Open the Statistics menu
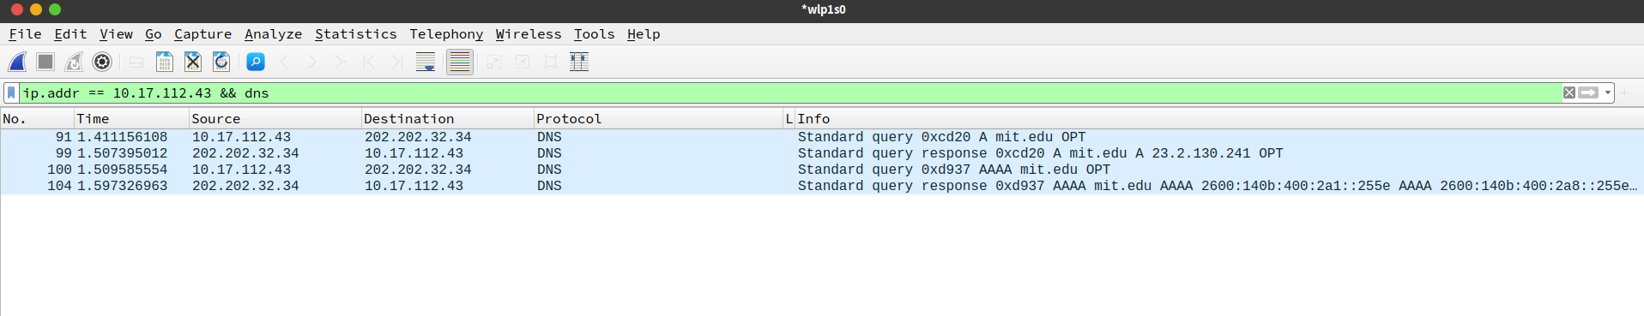 [356, 34]
